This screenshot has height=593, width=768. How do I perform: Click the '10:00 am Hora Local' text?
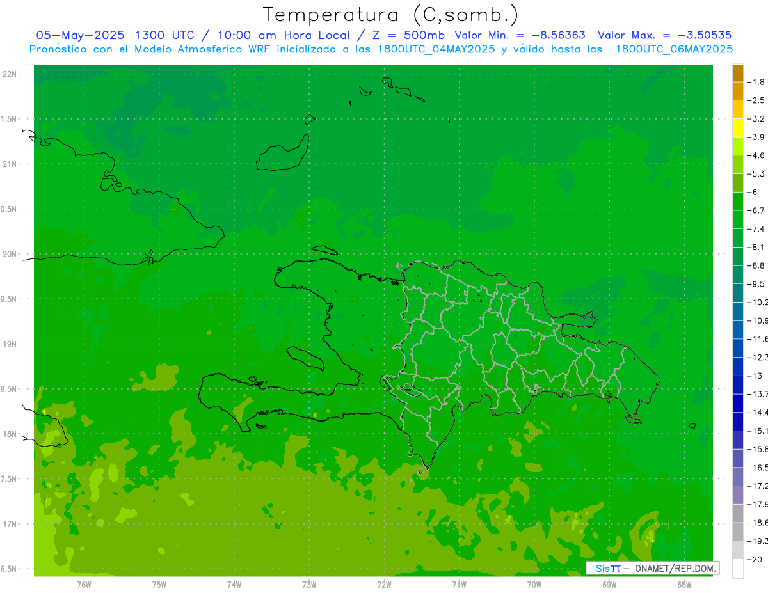[285, 35]
